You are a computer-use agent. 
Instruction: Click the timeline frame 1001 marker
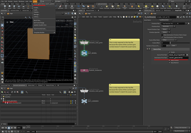click(x=28, y=127)
